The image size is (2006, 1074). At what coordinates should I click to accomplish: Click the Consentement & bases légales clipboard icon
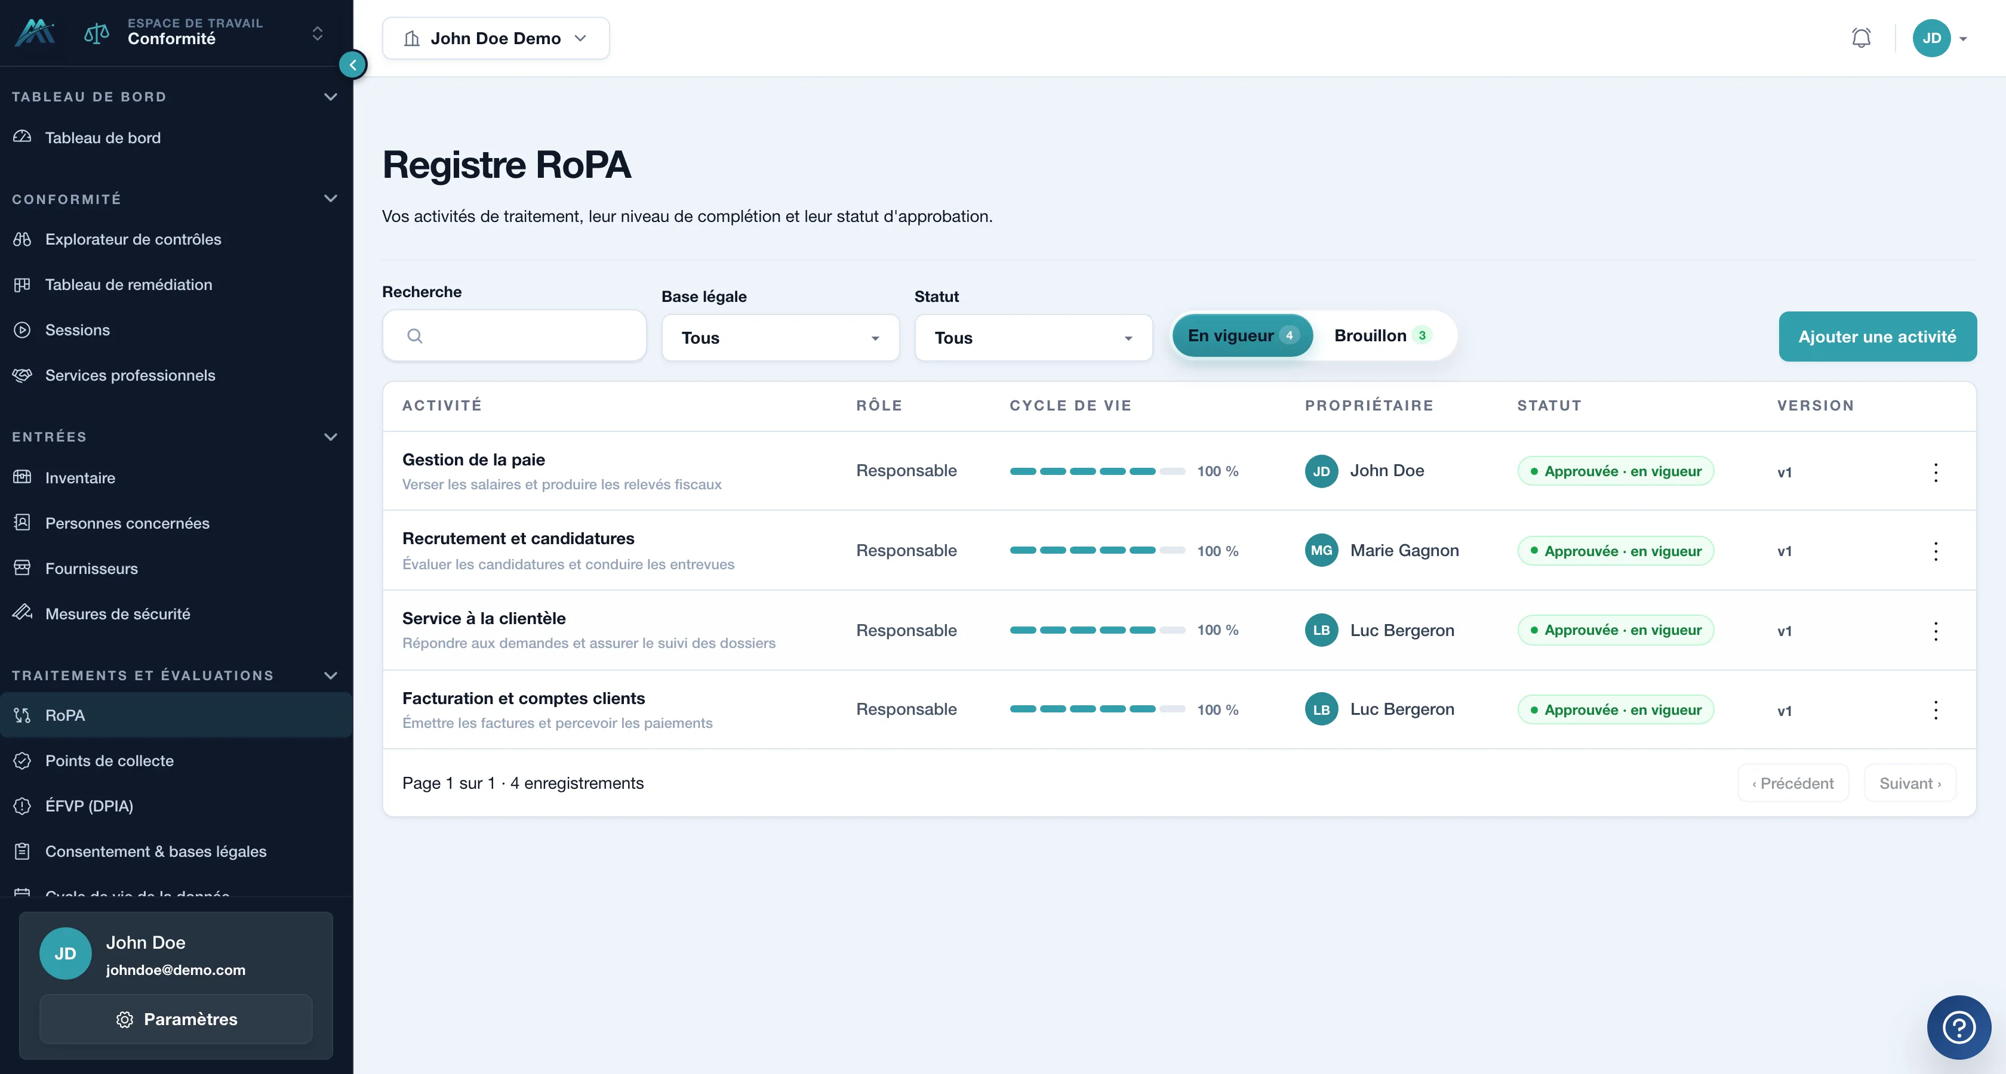(23, 851)
